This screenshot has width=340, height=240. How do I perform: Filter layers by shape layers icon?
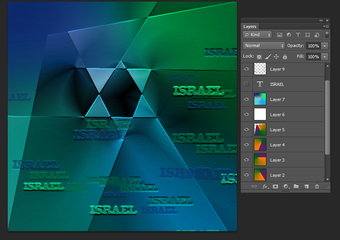click(307, 35)
